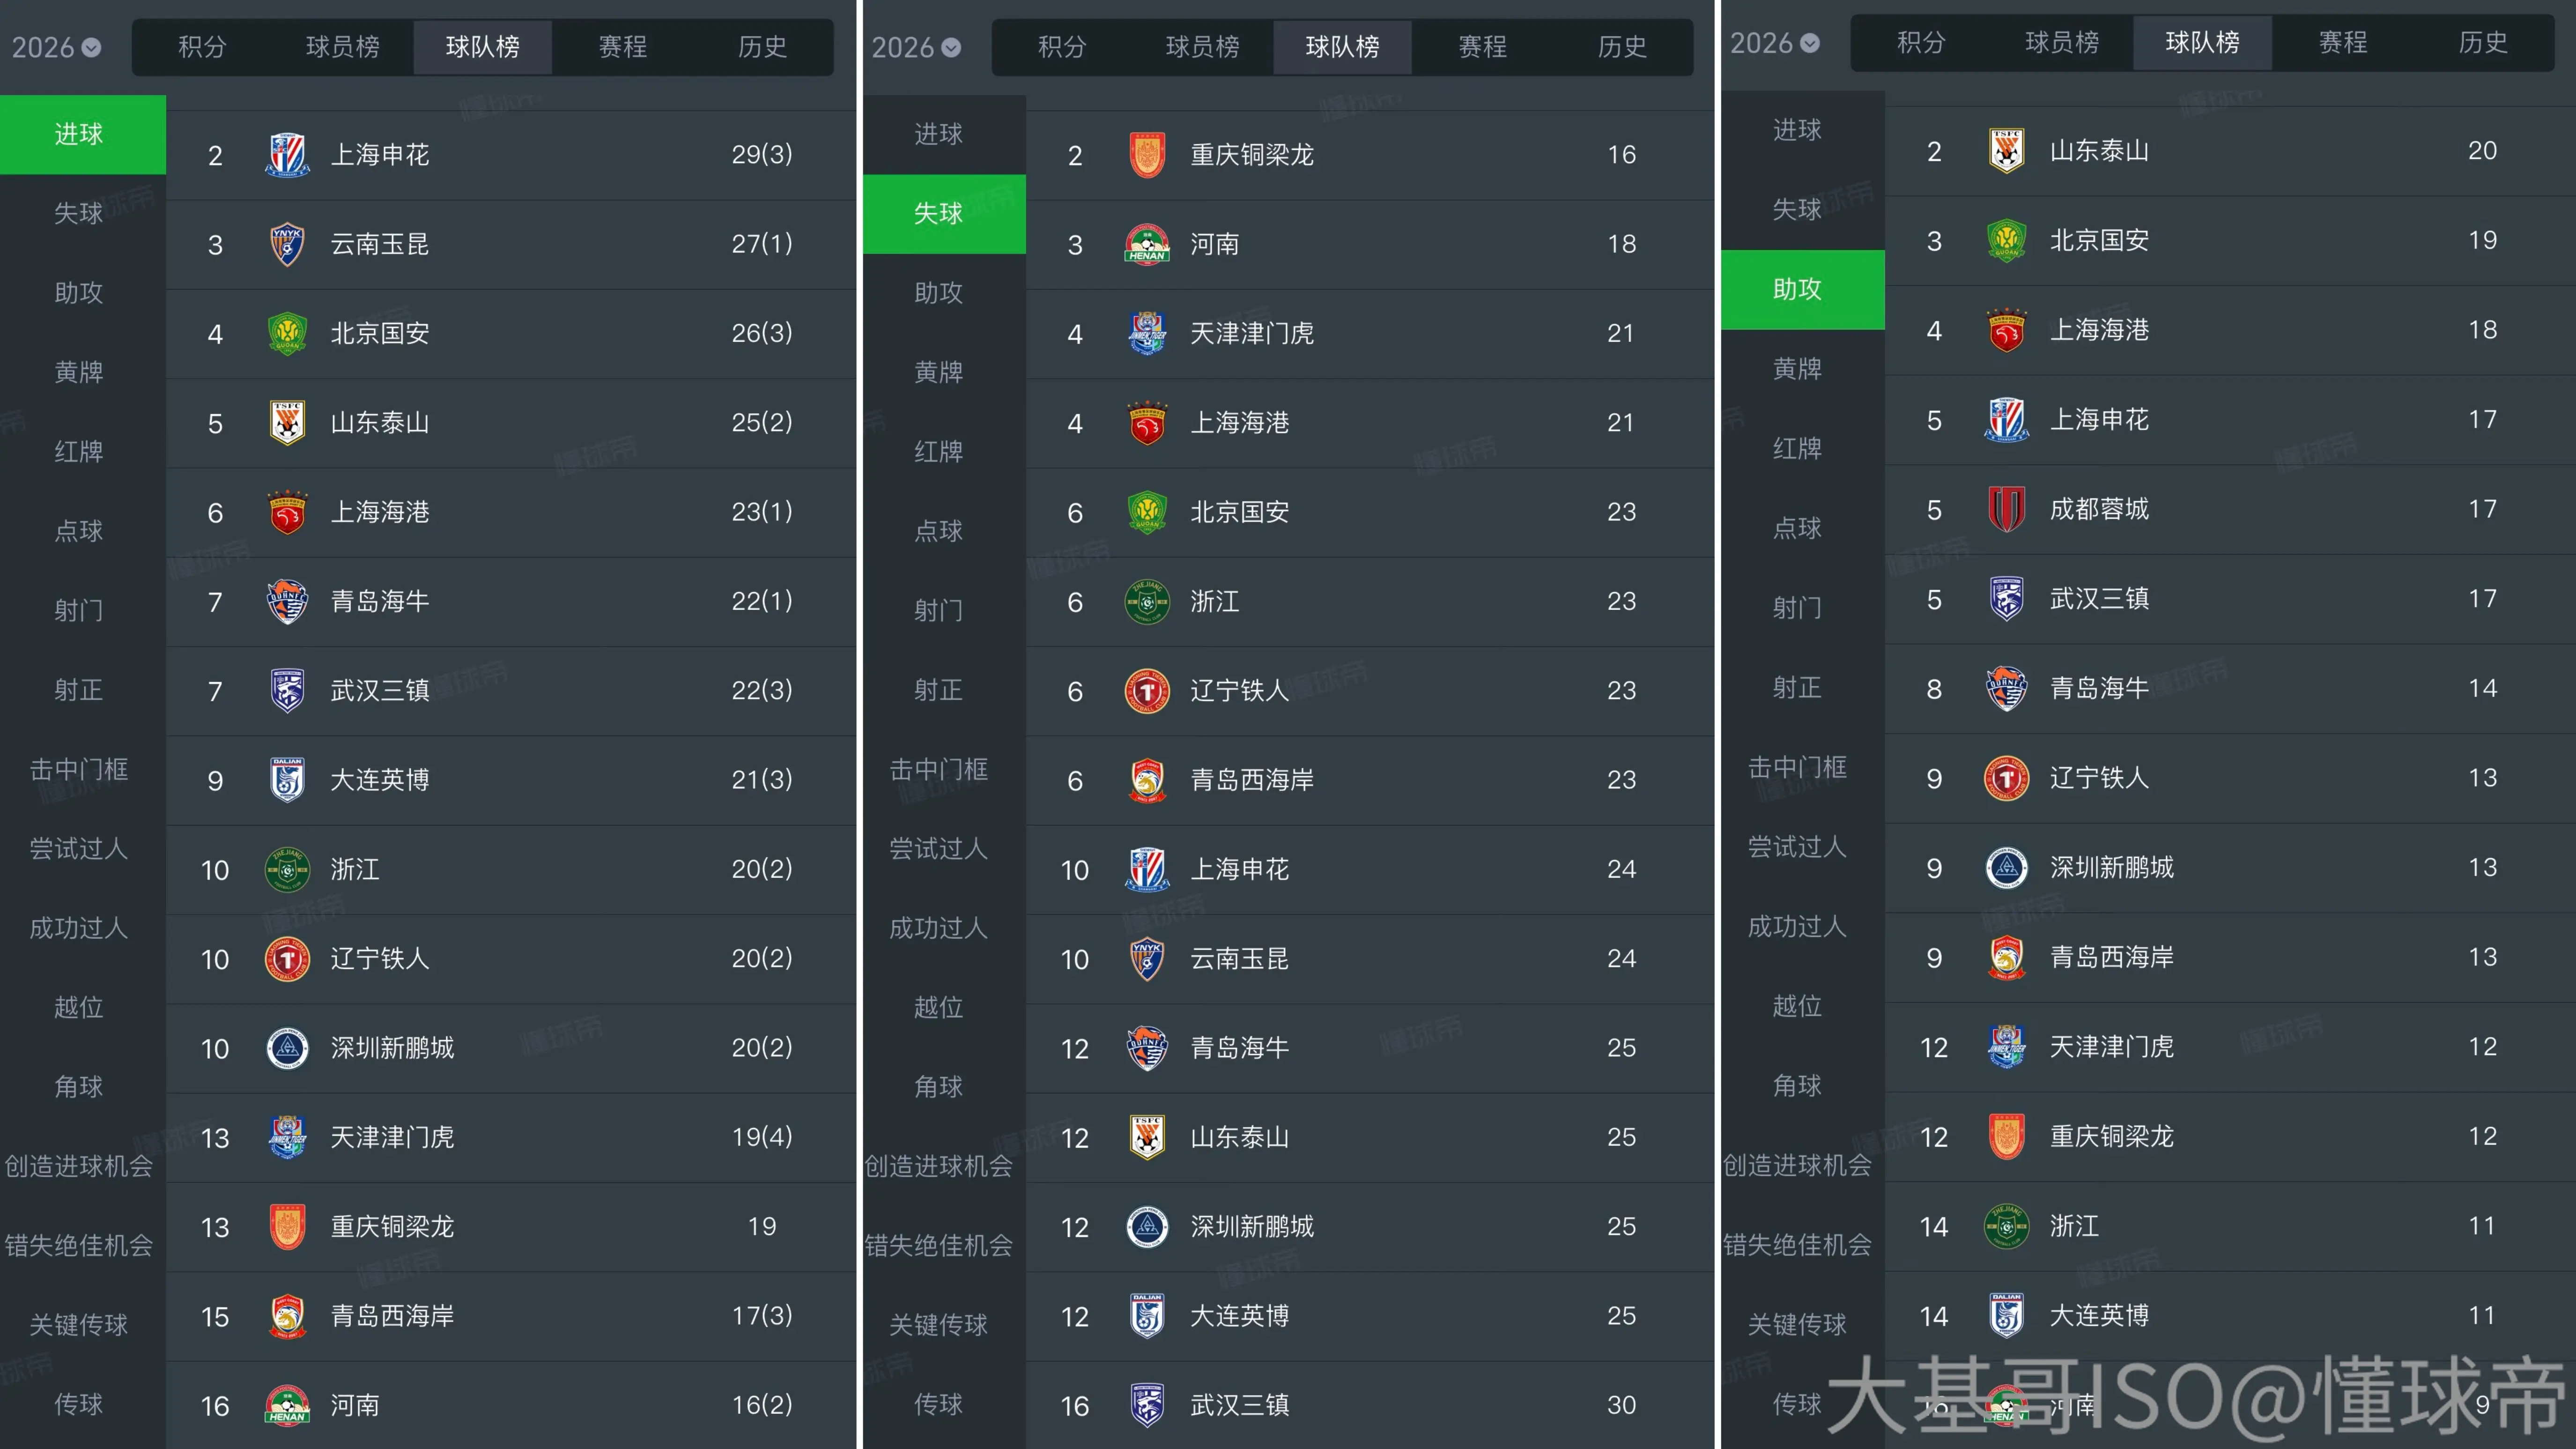Select 球员榜 tab in right panel
The image size is (2576, 1449).
(x=2061, y=43)
